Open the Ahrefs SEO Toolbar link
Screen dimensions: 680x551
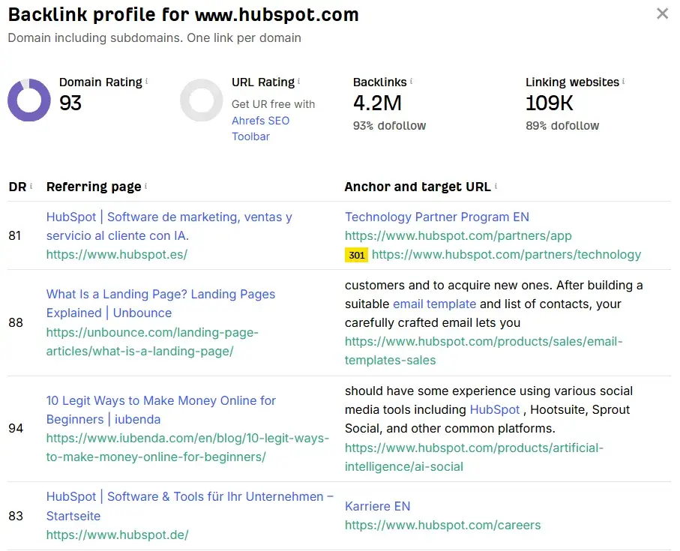(x=260, y=128)
